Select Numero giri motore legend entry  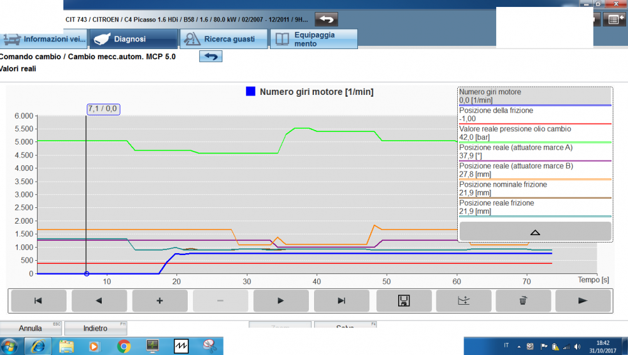tap(534, 96)
